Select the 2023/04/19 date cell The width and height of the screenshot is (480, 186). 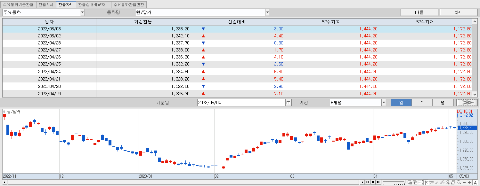pyautogui.click(x=49, y=94)
